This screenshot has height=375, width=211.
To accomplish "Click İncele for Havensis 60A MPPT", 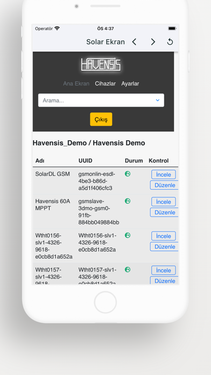I will 164,202.
